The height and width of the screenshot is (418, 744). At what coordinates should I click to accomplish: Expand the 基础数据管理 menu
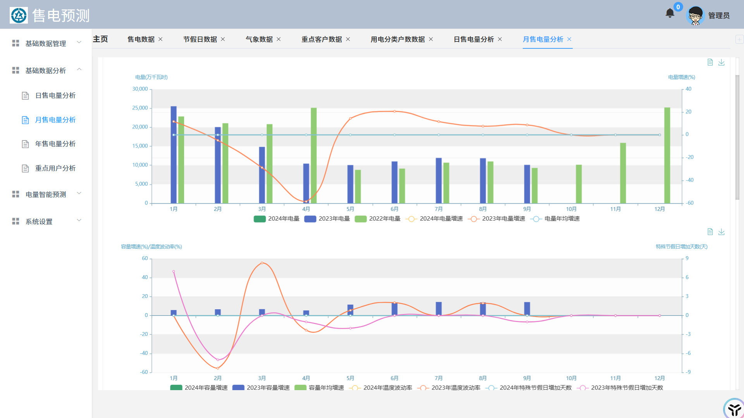coord(46,43)
